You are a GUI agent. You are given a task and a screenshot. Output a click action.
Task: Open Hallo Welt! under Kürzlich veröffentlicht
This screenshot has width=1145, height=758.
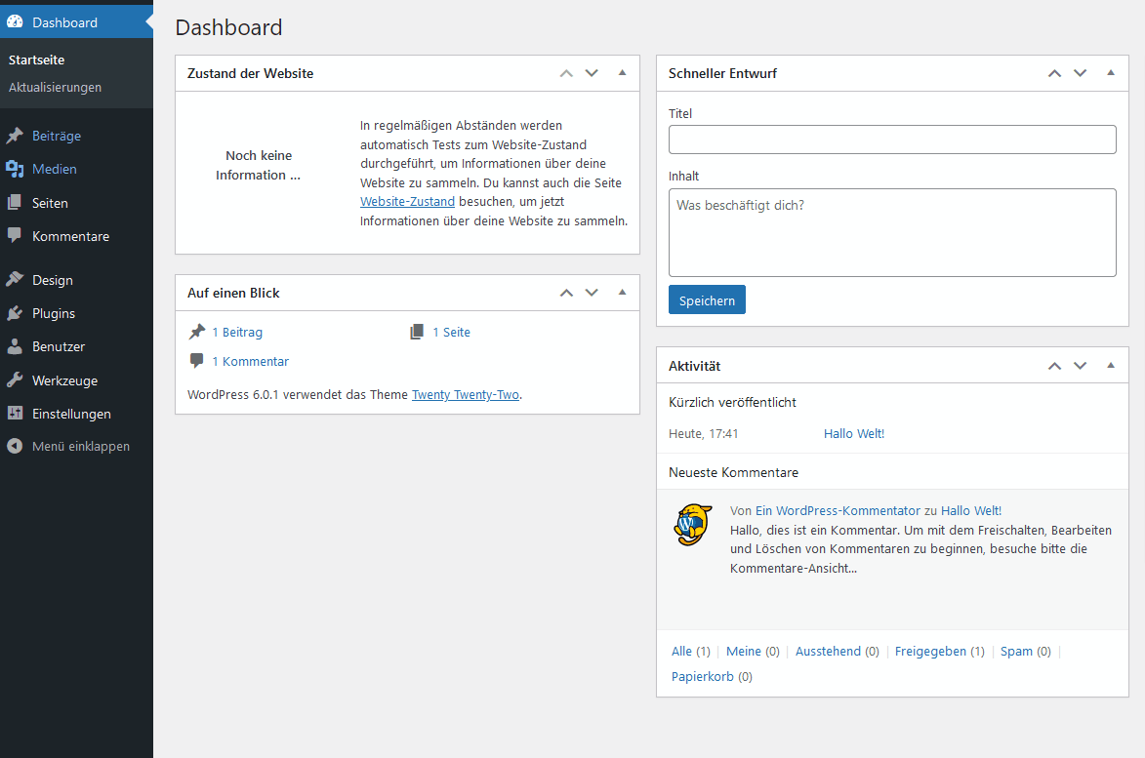[854, 433]
